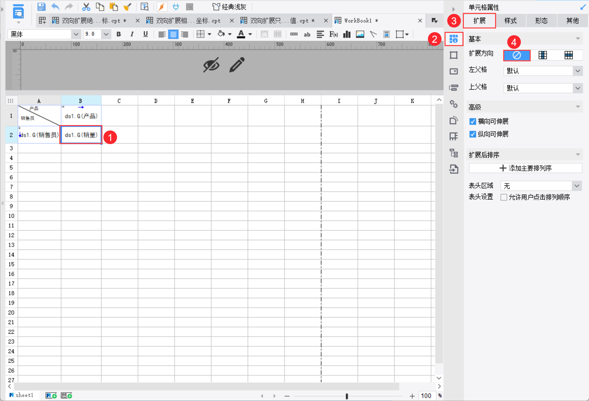Click the fill color paint bucket

221,34
